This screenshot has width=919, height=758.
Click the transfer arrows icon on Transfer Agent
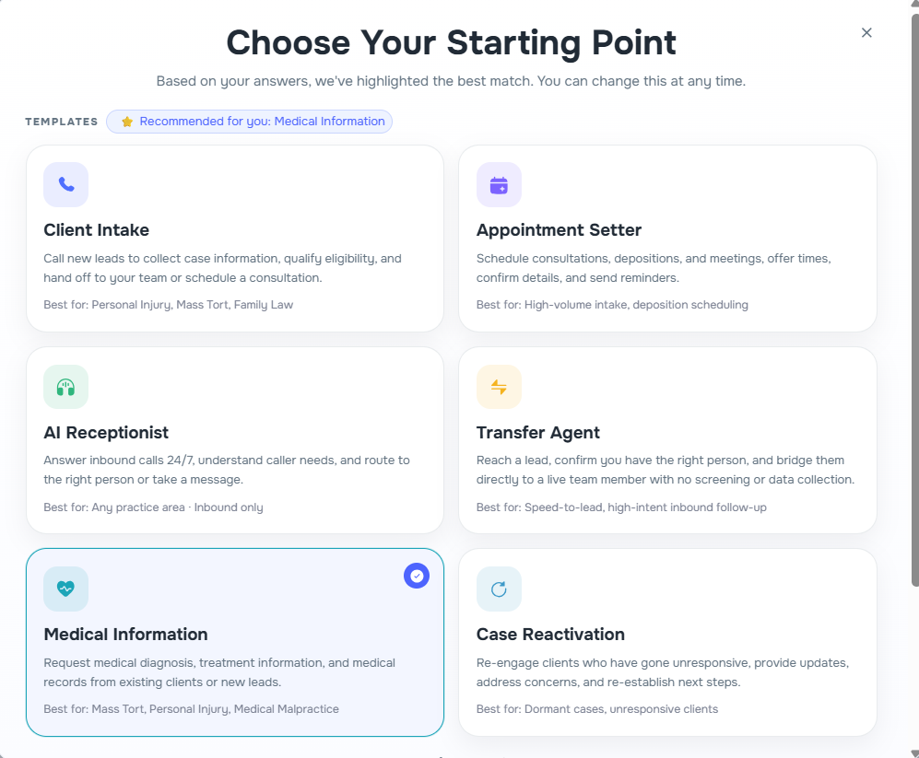coord(499,387)
